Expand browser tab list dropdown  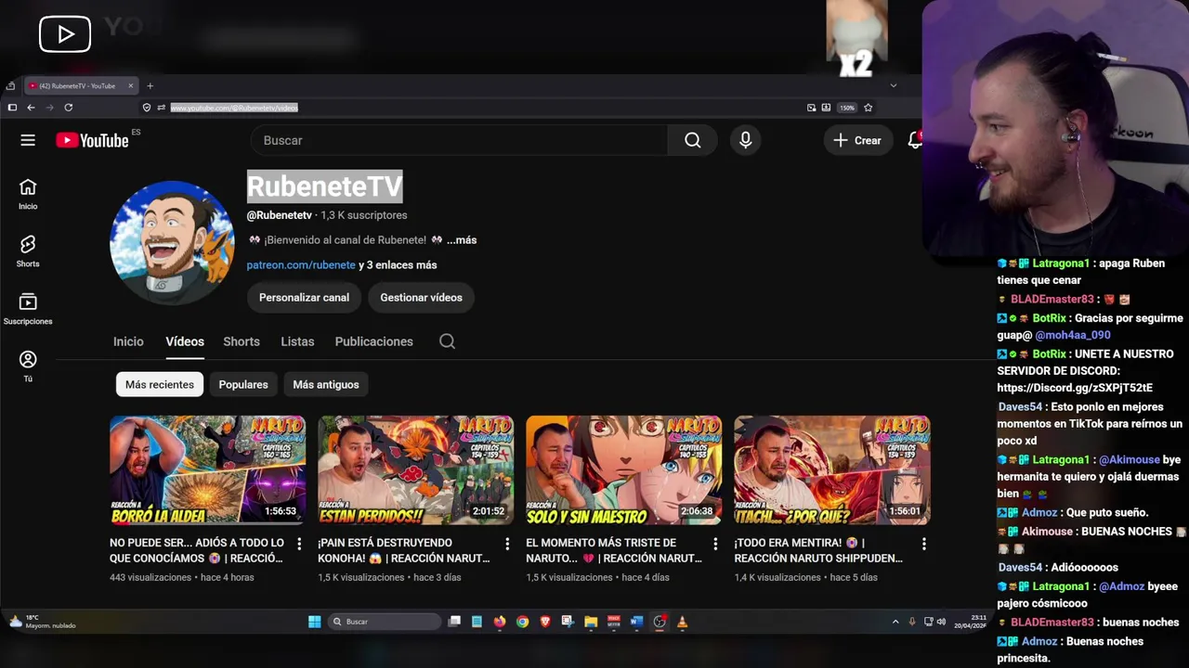[894, 85]
